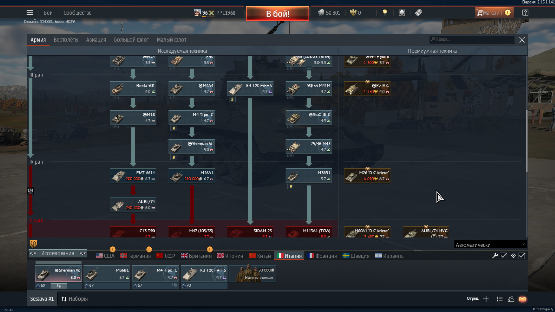Select the M26A1 vehicle card
This screenshot has width=555, height=312.
192,176
